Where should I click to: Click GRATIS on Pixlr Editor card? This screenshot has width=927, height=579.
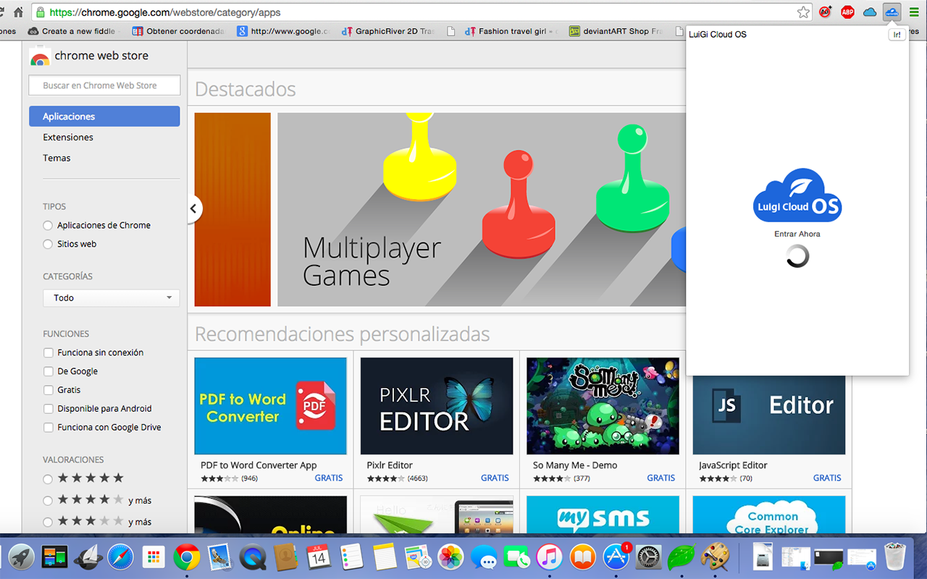pyautogui.click(x=495, y=478)
